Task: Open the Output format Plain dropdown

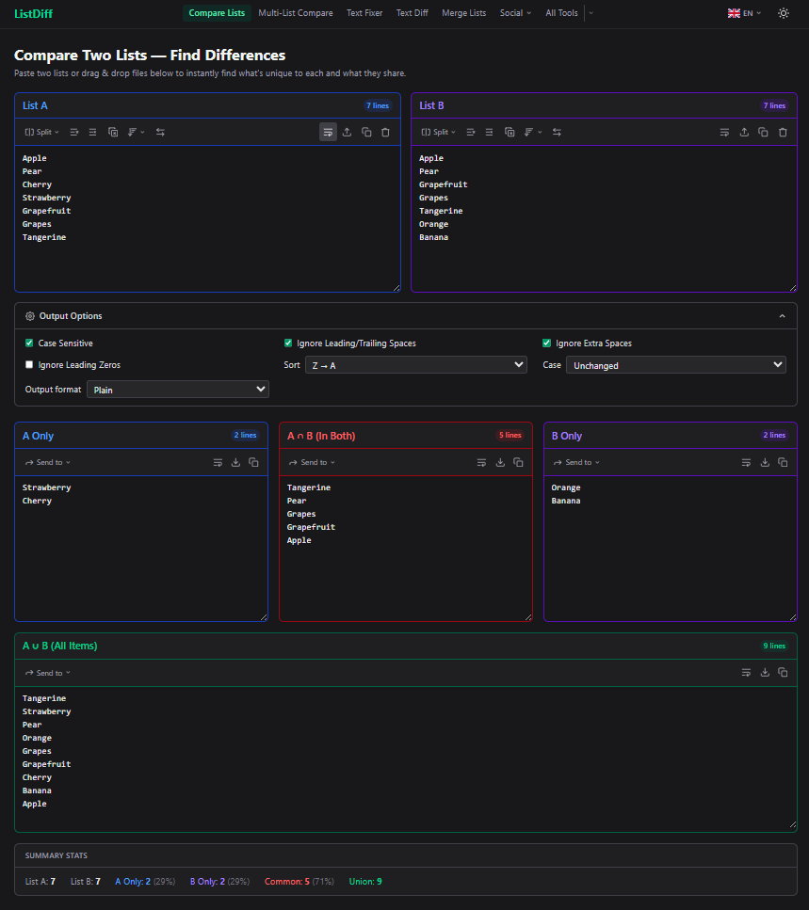Action: coord(178,390)
